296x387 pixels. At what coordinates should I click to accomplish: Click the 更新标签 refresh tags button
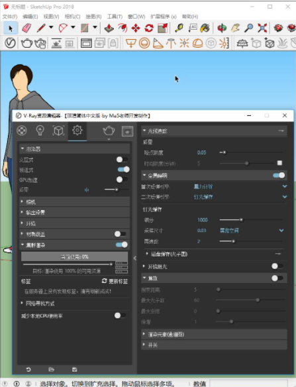pyautogui.click(x=115, y=281)
